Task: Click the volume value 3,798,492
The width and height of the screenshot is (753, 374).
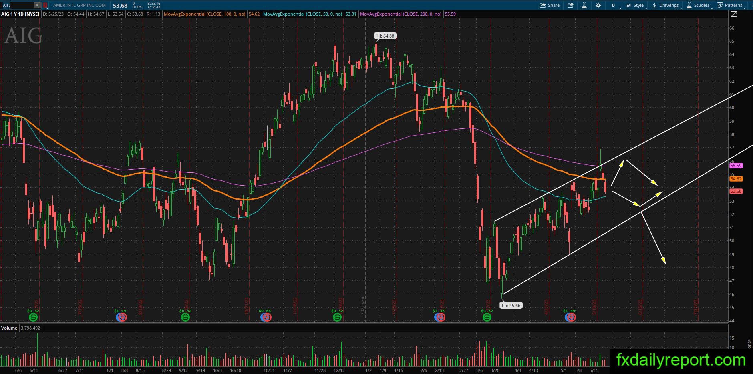Action: [x=30, y=328]
